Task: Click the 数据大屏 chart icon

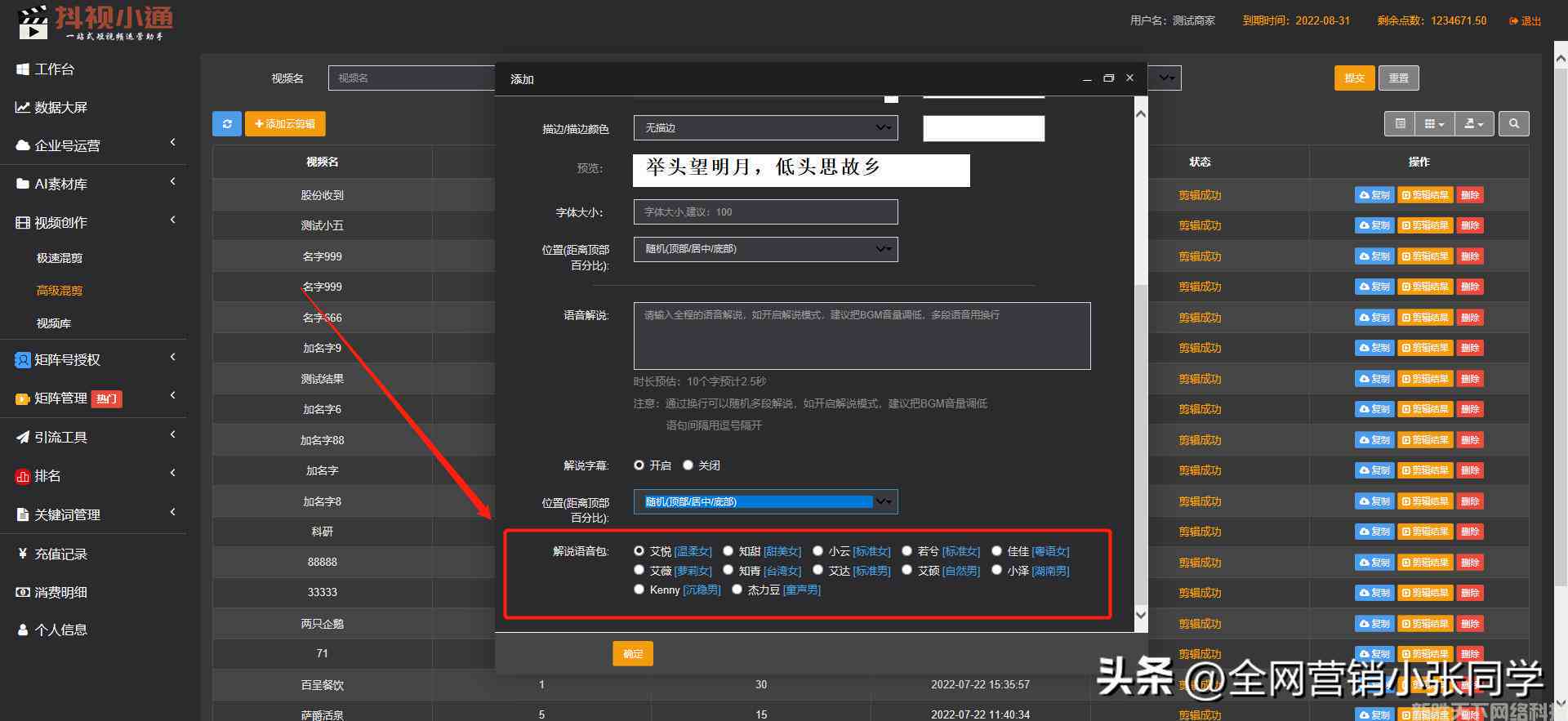Action: [23, 108]
